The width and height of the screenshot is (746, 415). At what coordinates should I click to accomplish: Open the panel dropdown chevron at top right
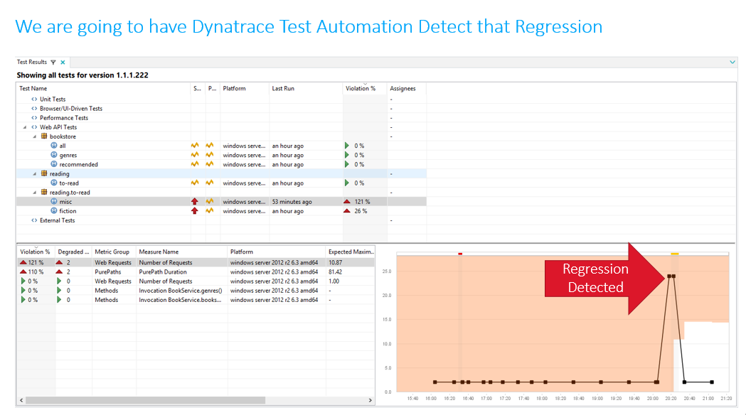coord(732,63)
